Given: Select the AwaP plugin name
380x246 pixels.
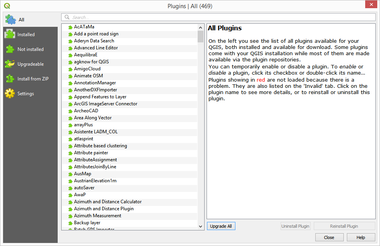Looking at the screenshot, I should 80,195.
